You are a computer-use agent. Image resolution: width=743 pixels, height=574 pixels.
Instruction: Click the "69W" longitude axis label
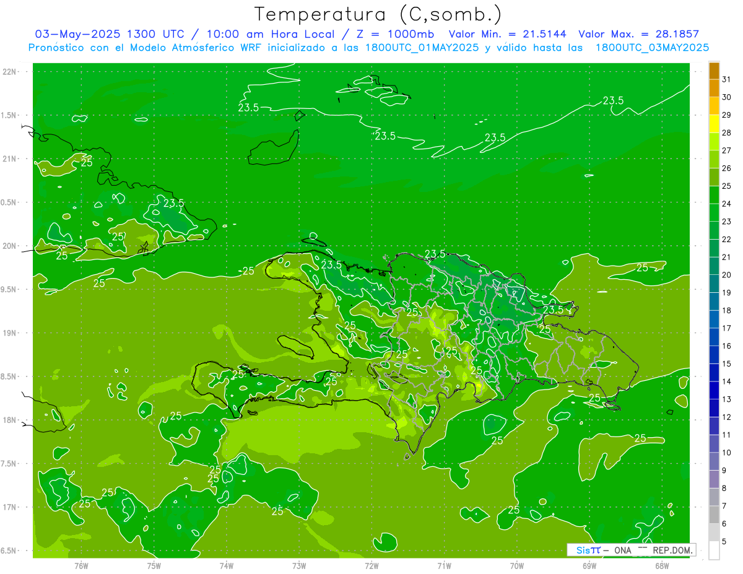coord(589,566)
